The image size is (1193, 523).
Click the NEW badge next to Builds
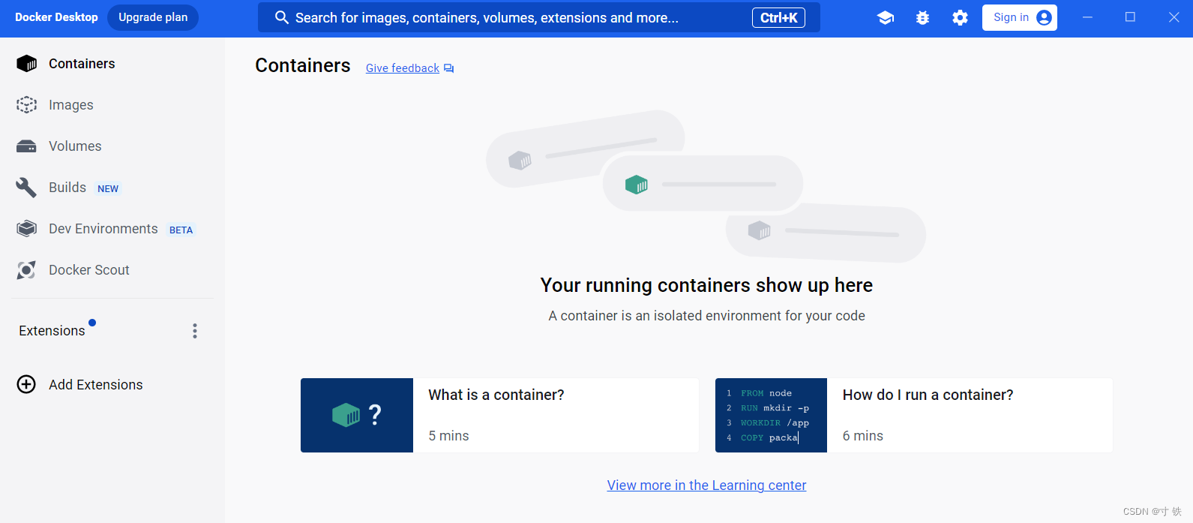108,189
